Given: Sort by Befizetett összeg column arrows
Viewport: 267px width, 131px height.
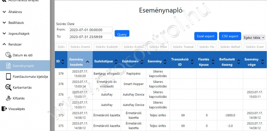Looking at the screenshot, I should coord(239,62).
